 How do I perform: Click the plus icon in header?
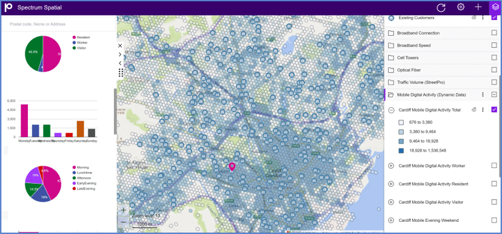(478, 7)
